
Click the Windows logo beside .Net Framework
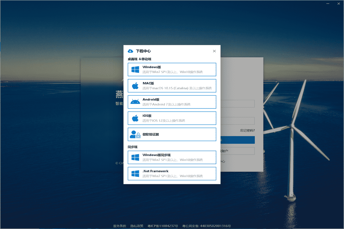click(135, 174)
